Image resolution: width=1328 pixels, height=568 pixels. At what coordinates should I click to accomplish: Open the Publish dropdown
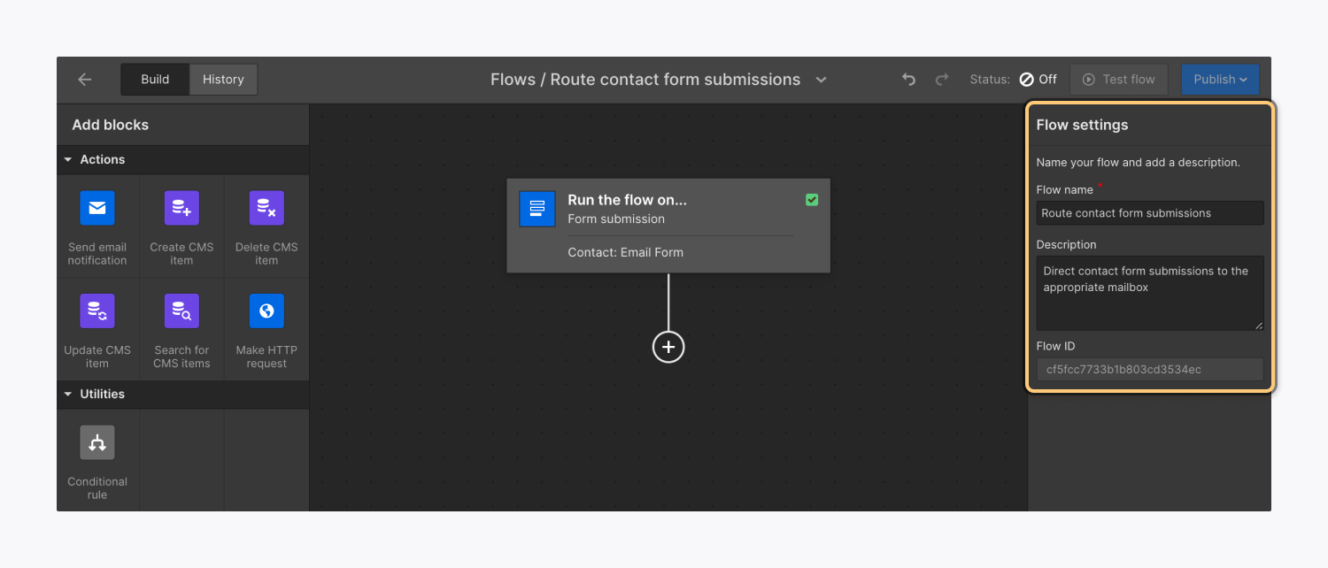click(x=1220, y=79)
